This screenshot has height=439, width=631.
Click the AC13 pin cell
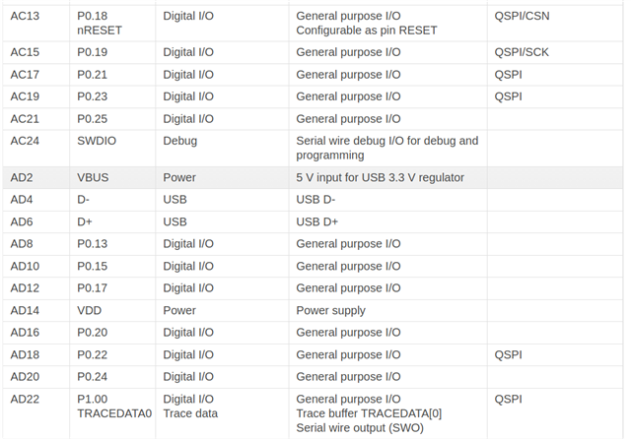(26, 17)
